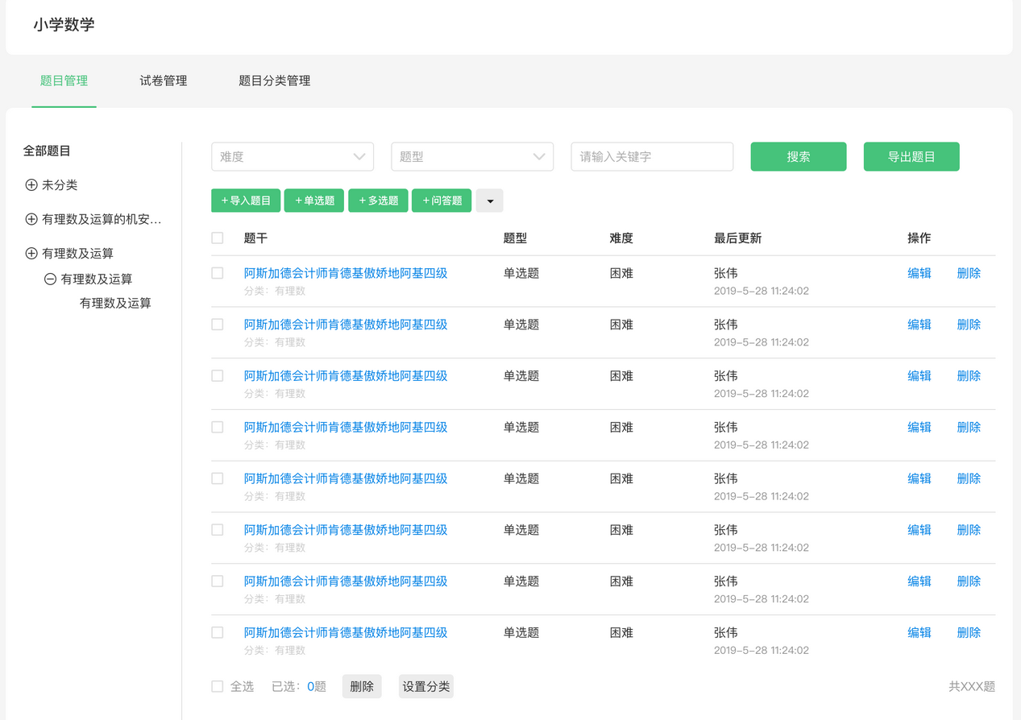Enable the 全选 checkbox at bottom
The height and width of the screenshot is (720, 1021).
pos(218,686)
